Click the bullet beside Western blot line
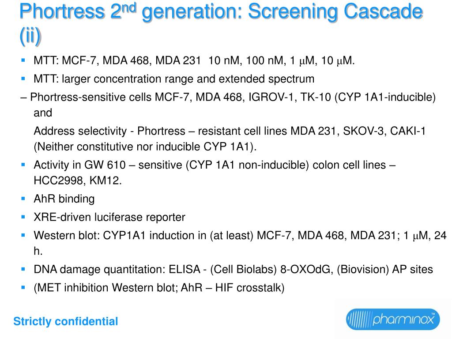 [23, 235]
